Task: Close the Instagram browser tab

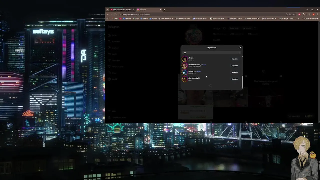Action: tap(160, 9)
